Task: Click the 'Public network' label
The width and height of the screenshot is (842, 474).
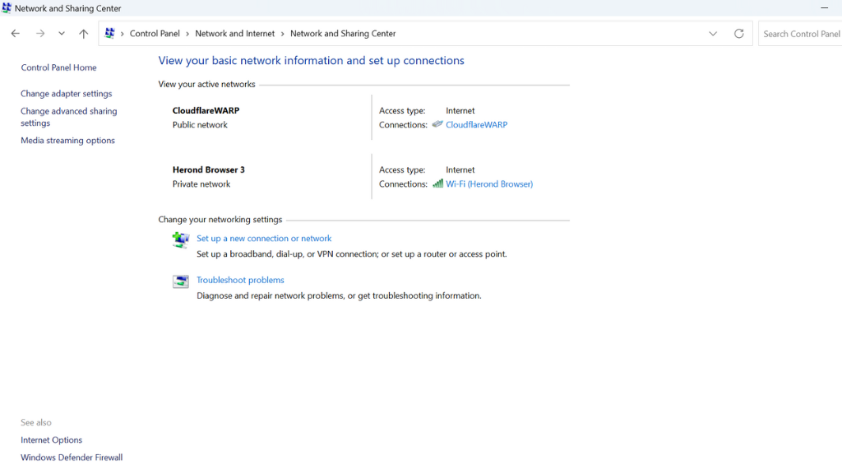Action: (x=200, y=125)
